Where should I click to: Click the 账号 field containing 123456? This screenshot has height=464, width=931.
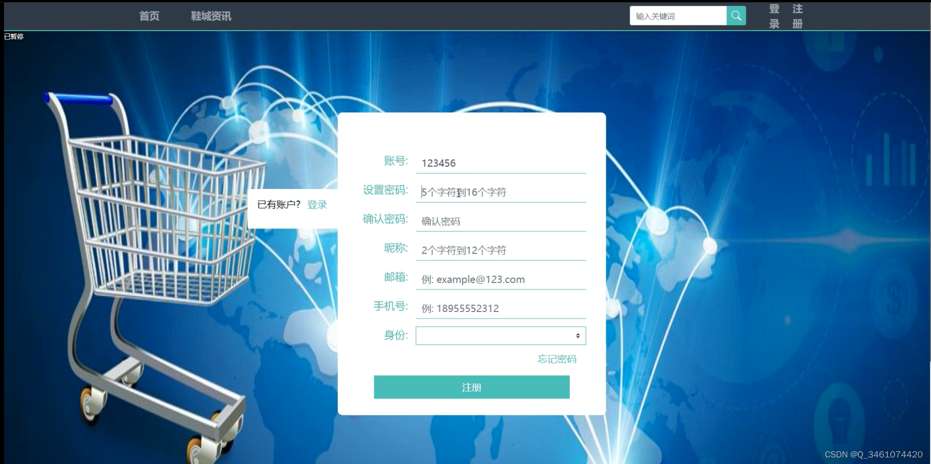pyautogui.click(x=500, y=163)
